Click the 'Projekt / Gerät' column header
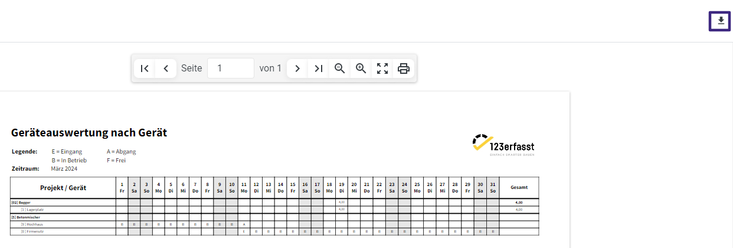733x248 pixels. click(x=63, y=188)
